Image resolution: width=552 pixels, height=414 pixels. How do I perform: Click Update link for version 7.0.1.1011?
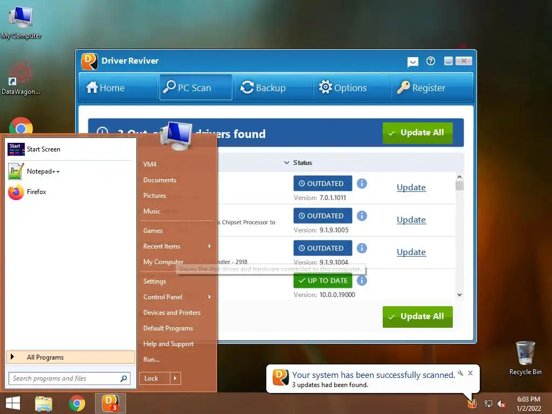(x=411, y=187)
